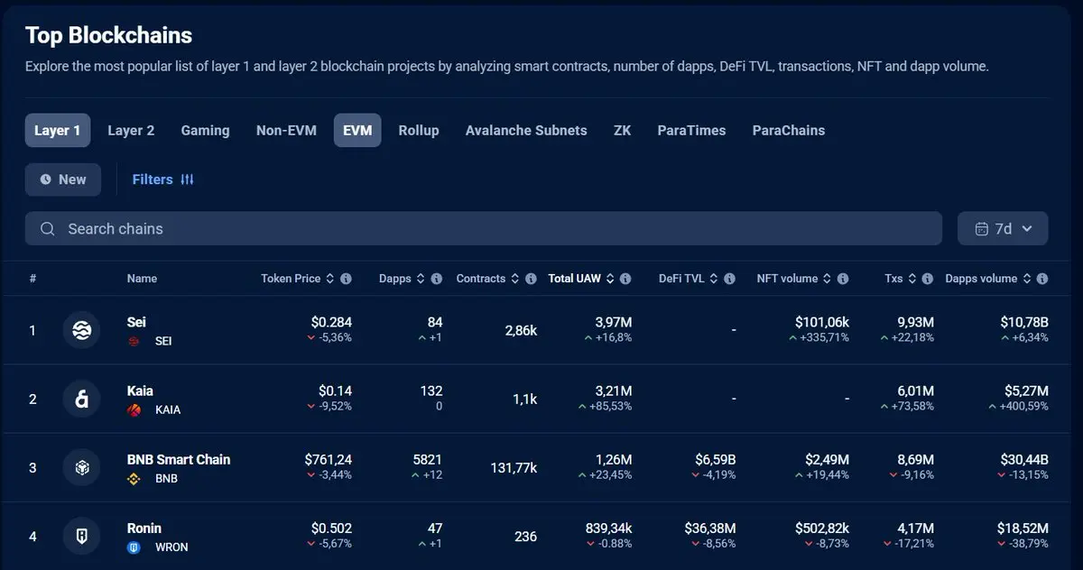Click Sei total UAW value 3,97M
This screenshot has height=570, width=1083.
[614, 322]
